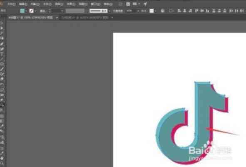Expand the stroke color dropdown arrow

coord(35,11)
